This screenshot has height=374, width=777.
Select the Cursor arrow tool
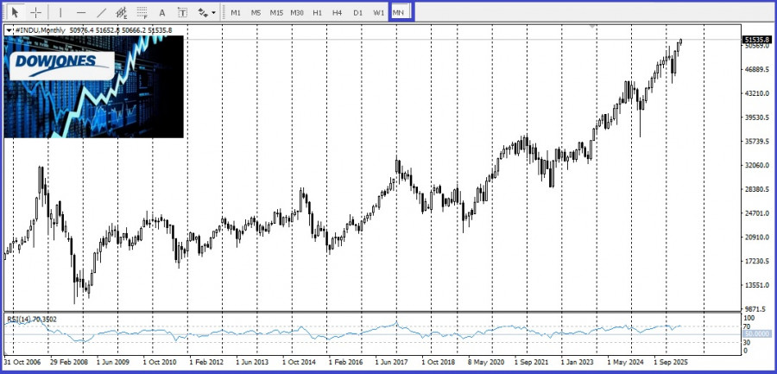pos(16,12)
